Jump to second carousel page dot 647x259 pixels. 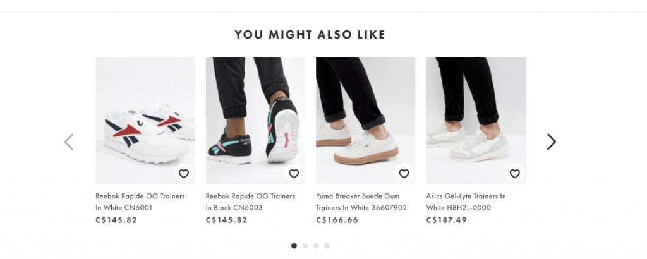click(x=305, y=246)
